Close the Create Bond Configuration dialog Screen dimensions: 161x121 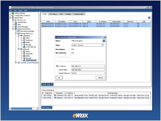(x=104, y=37)
